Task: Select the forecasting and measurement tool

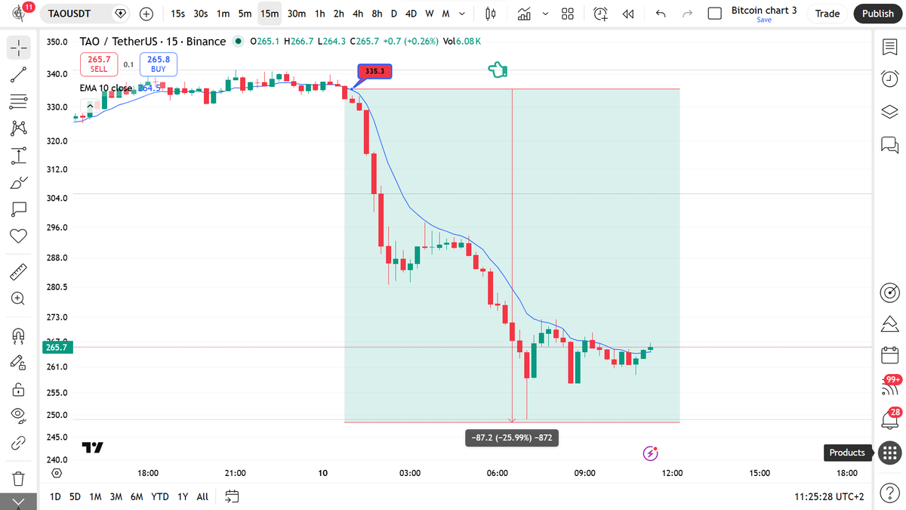Action: pos(19,156)
